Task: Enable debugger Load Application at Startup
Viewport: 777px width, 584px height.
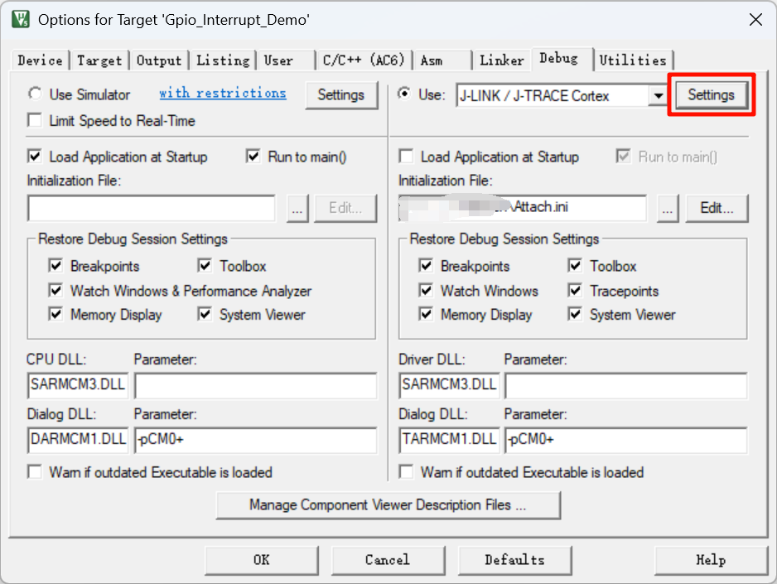Action: coord(406,157)
